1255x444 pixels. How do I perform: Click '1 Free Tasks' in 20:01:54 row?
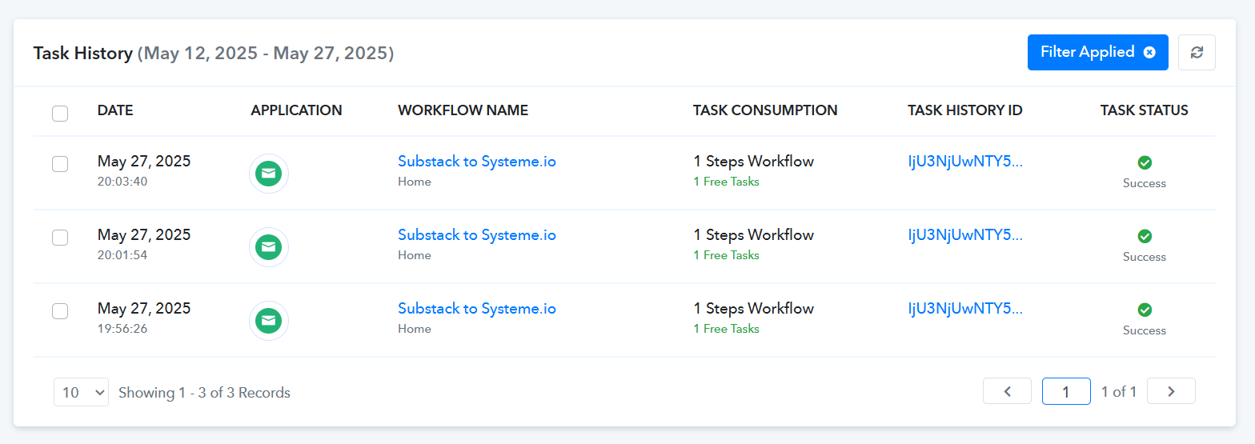[x=726, y=255]
